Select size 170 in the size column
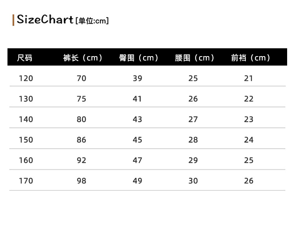This screenshot has height=234, width=295. (x=26, y=181)
